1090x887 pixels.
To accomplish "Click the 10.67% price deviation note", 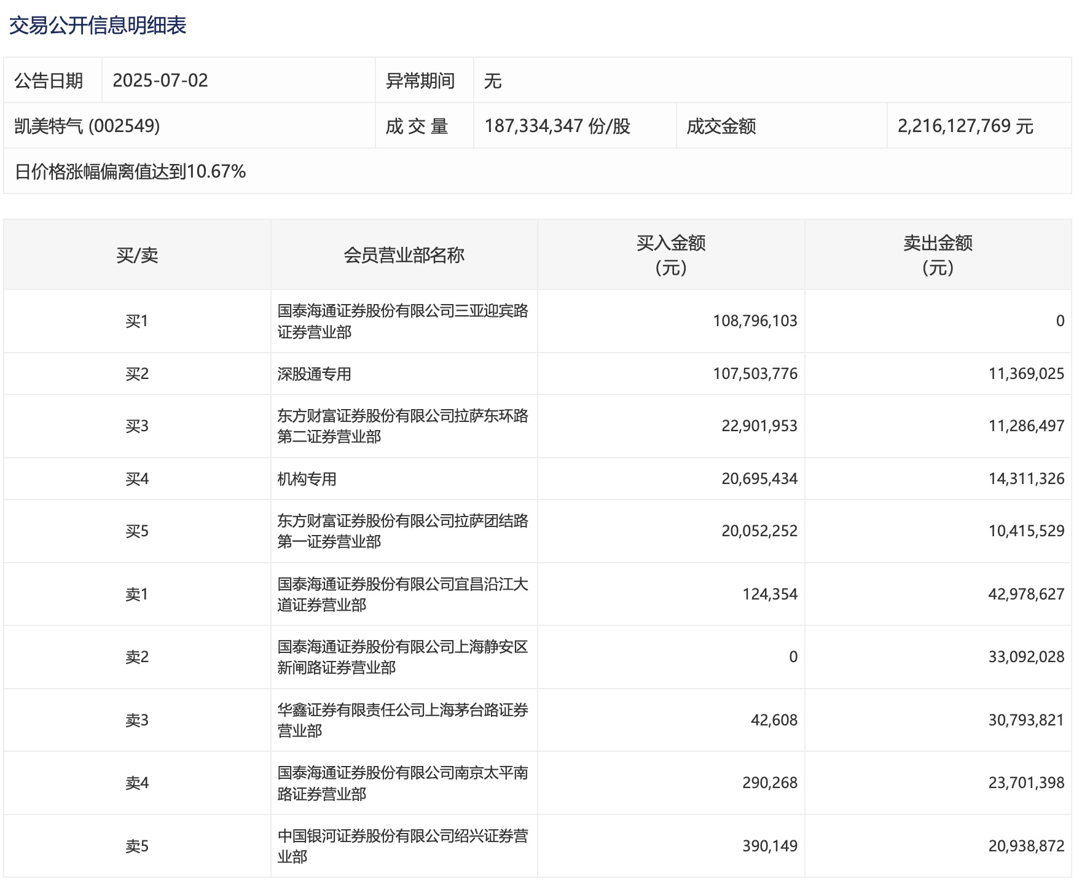I will 130,171.
